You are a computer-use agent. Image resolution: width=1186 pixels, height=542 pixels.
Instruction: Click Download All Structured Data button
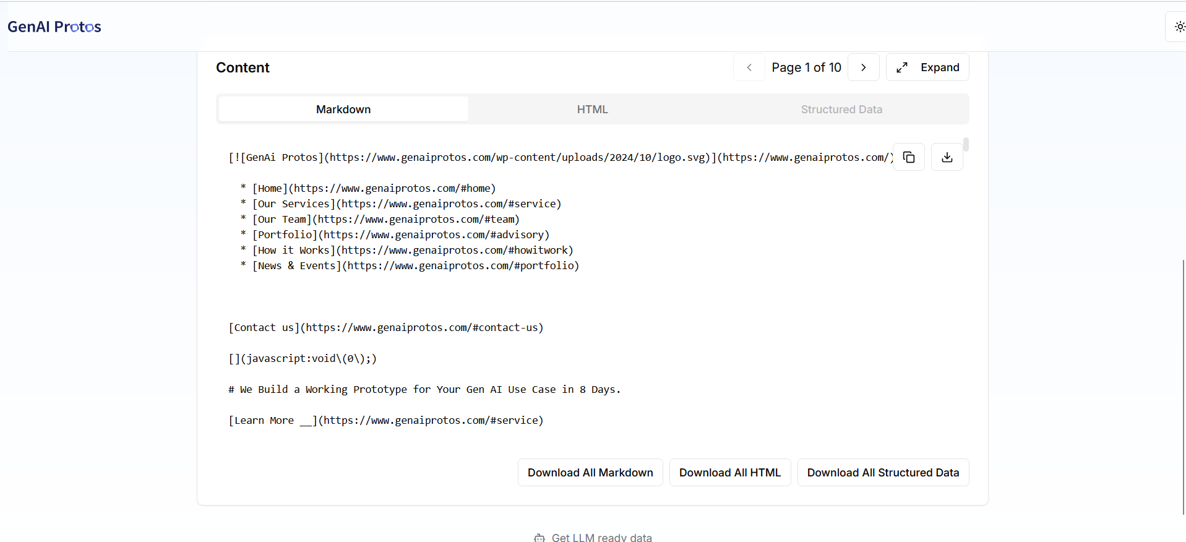[883, 473]
